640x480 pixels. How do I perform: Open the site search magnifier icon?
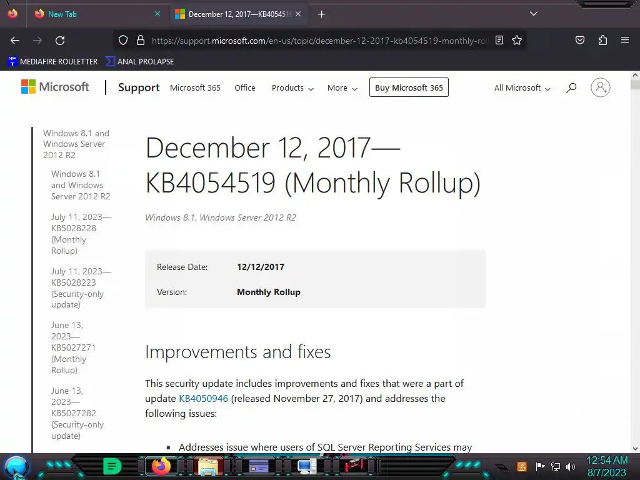pos(571,87)
